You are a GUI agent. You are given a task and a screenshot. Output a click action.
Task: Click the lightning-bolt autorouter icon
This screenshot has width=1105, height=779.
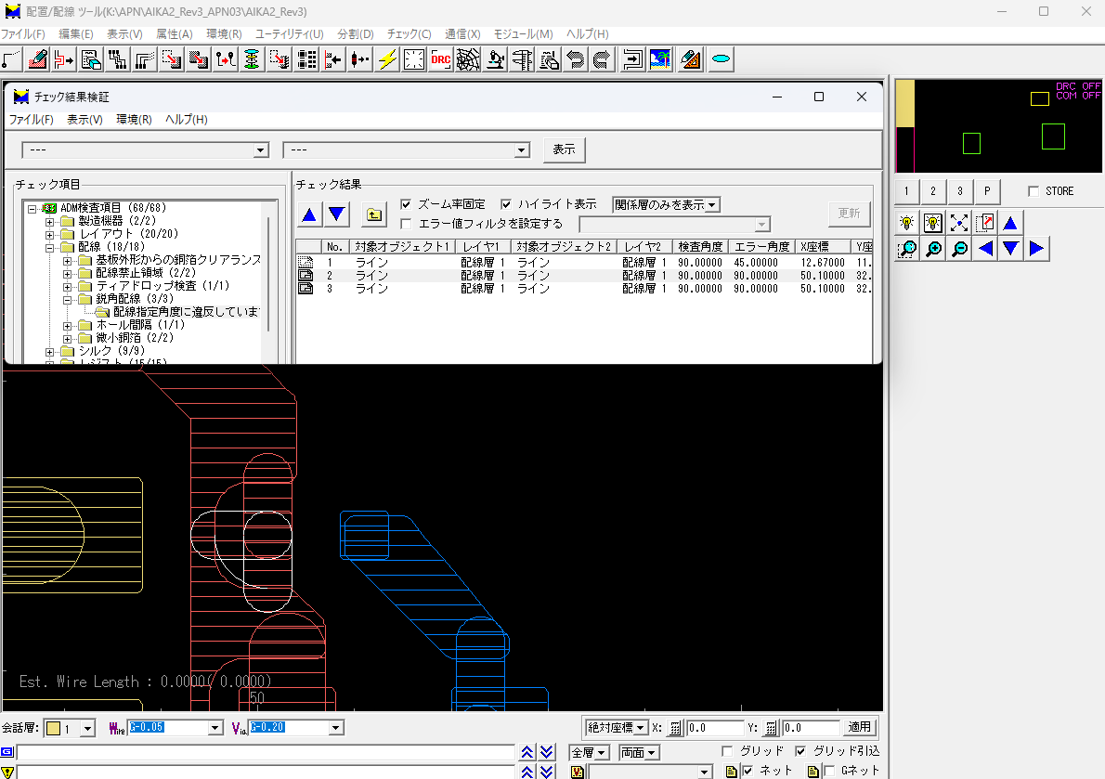[x=386, y=58]
